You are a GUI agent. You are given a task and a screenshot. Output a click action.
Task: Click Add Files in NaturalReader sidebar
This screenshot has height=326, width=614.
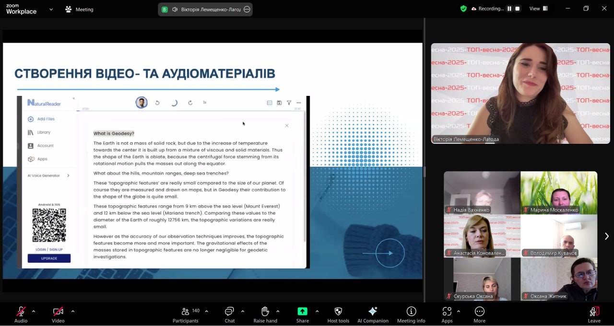point(41,119)
